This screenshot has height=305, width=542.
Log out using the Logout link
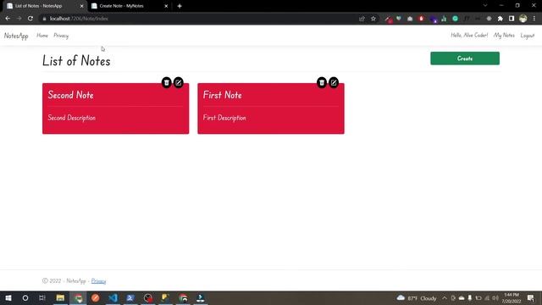(x=528, y=36)
